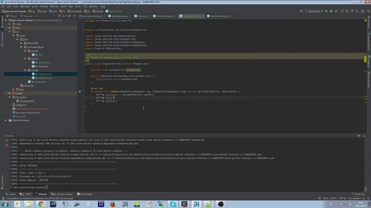371x208 pixels.
Task: Open Project Structure icon in toolbar
Action: (362, 11)
